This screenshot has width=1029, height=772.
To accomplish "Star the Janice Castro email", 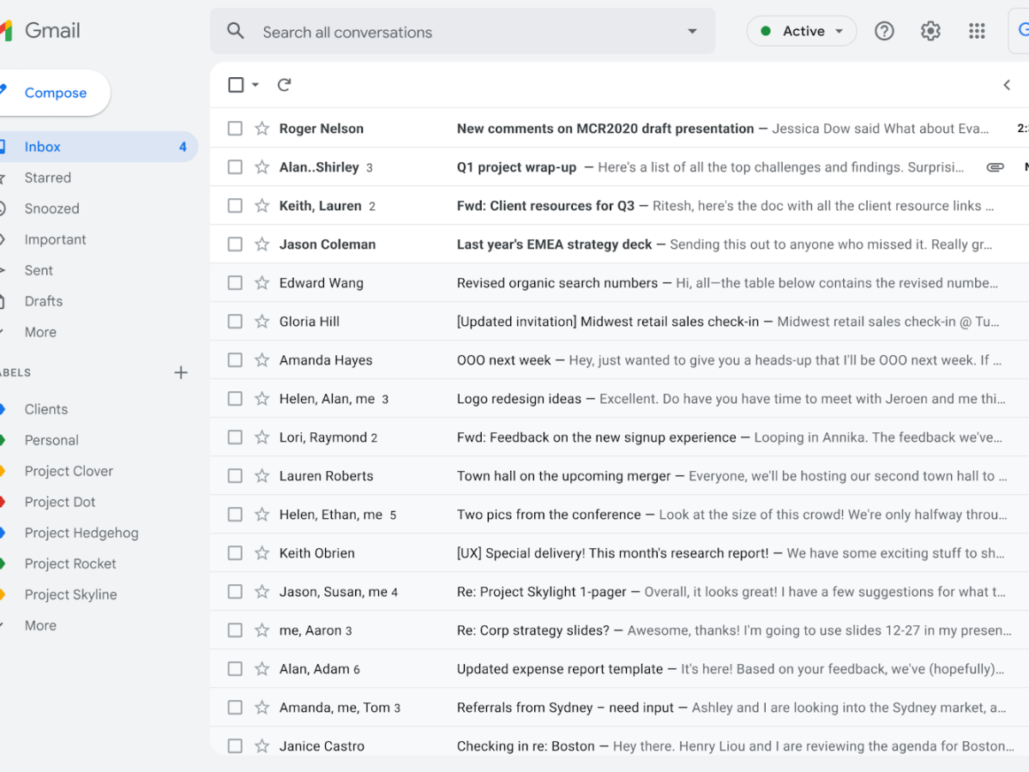I will 262,746.
